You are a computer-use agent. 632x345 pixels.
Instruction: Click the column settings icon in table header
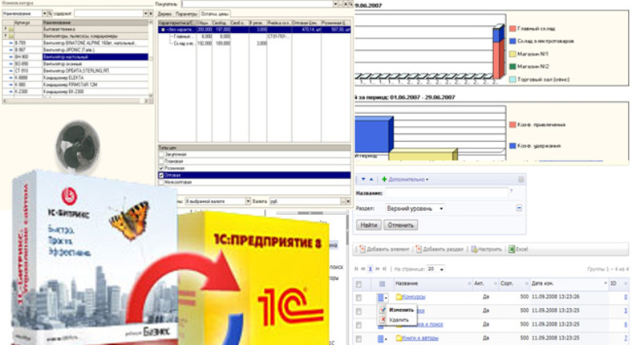pos(382,284)
